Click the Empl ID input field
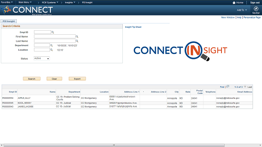This screenshot has height=147, width=262. (x=43, y=32)
